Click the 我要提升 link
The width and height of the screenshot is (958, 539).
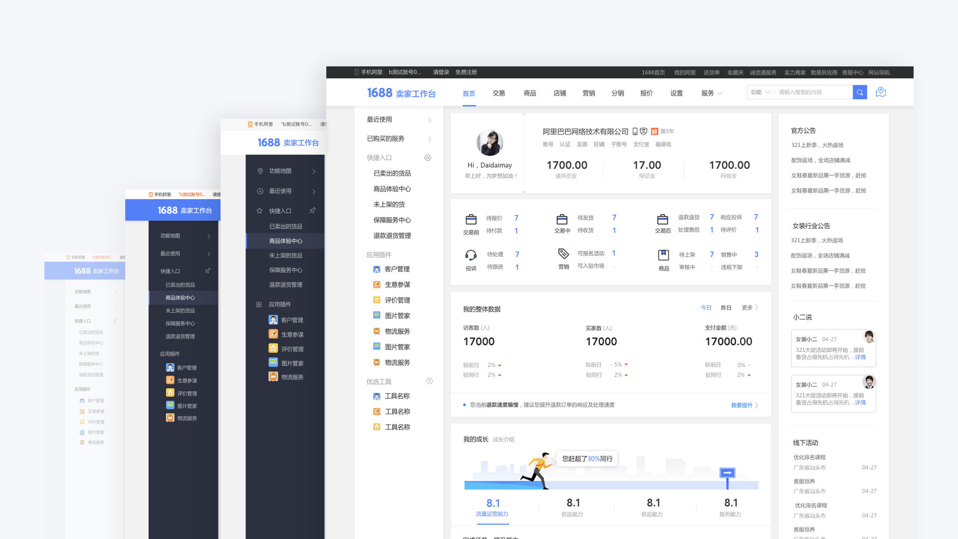tap(744, 405)
